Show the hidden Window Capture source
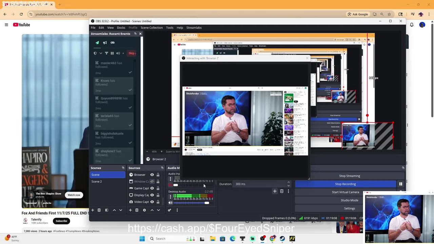 (152, 182)
